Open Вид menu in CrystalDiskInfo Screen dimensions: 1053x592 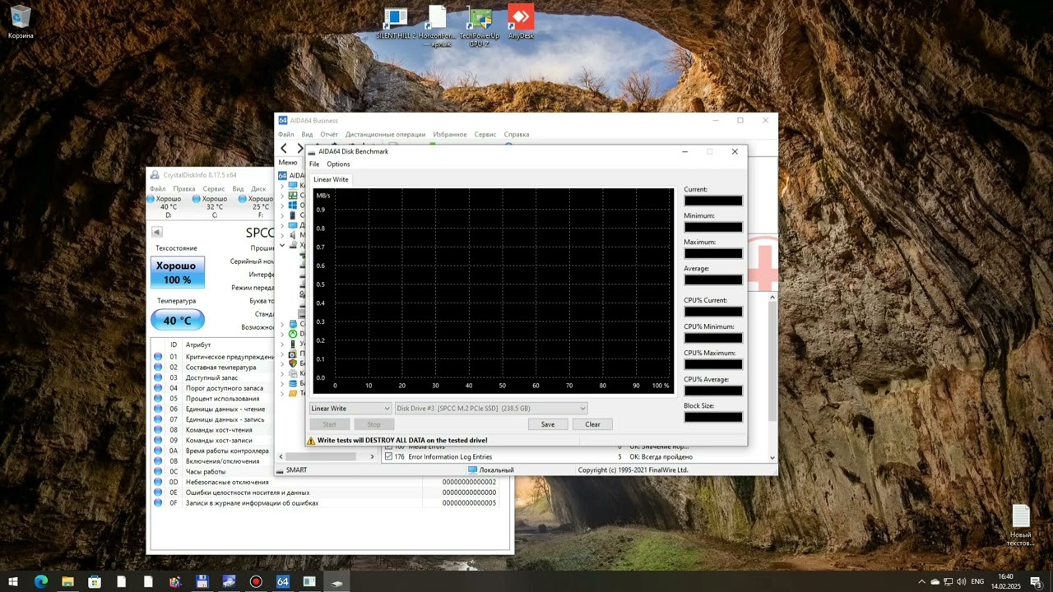pos(238,189)
